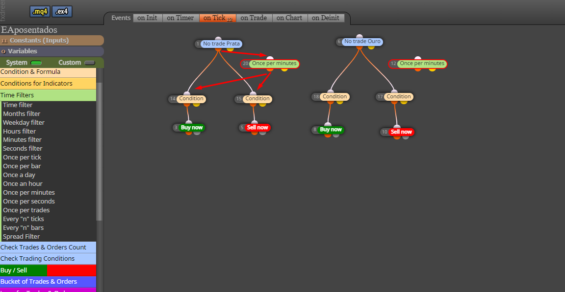Expand Constants (Inputs) panel
The height and width of the screenshot is (292, 565).
pyautogui.click(x=51, y=40)
